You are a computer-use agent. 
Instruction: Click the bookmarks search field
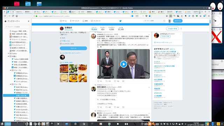17,27
